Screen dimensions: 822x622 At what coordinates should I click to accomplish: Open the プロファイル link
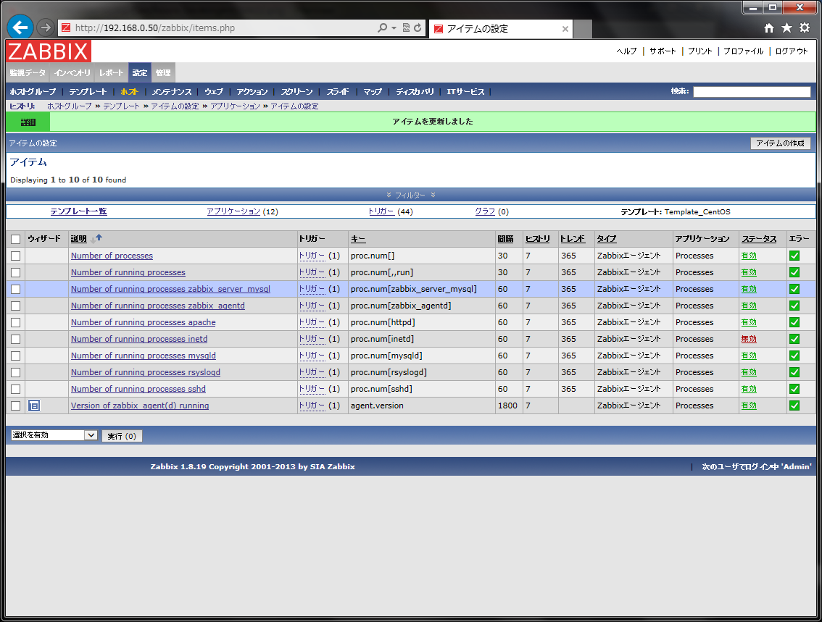pos(744,51)
